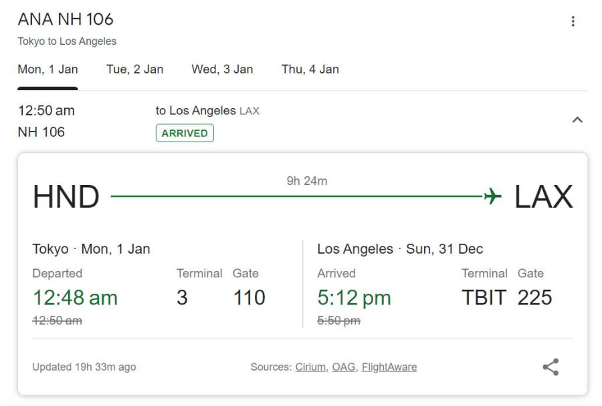Click the 12:50 am NH 106 row
The width and height of the screenshot is (602, 406).
(x=302, y=121)
